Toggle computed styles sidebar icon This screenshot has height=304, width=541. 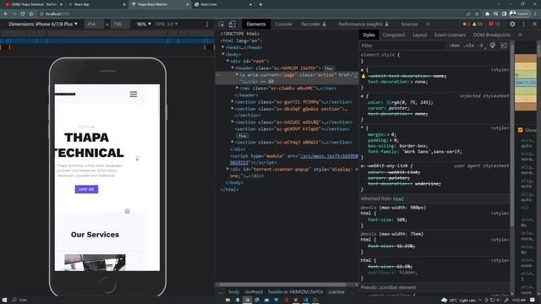pyautogui.click(x=504, y=46)
